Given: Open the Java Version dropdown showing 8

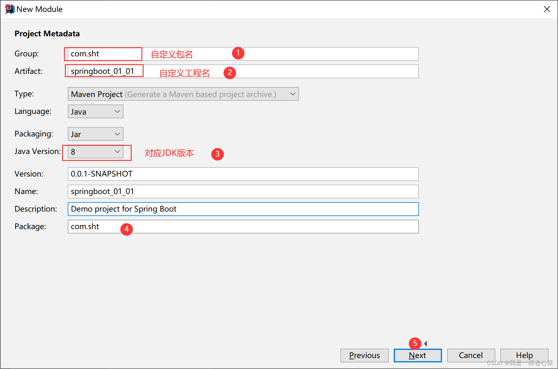Looking at the screenshot, I should click(95, 152).
